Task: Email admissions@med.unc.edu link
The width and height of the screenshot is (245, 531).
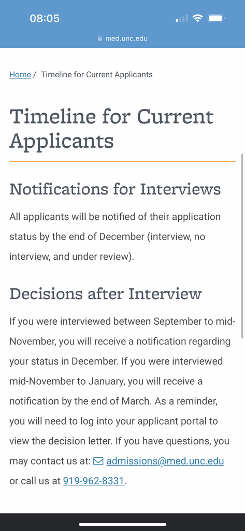Action: [165, 461]
